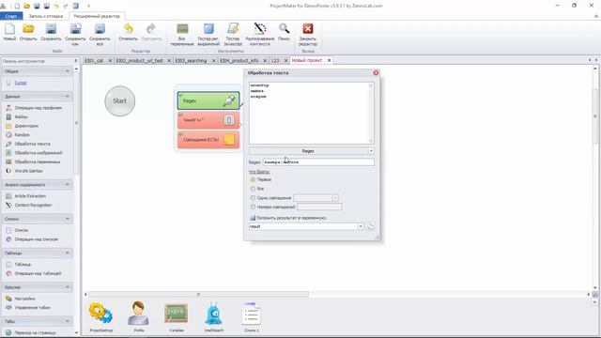Choose Сохранить как in the ribbon
601x338 pixels.
(x=75, y=35)
